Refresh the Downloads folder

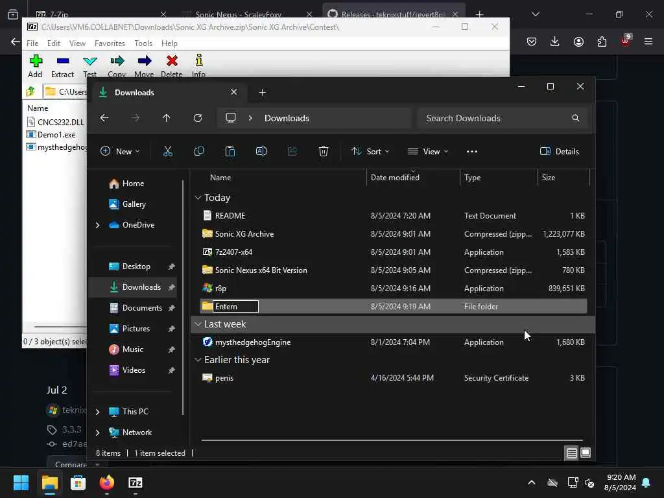tap(198, 118)
